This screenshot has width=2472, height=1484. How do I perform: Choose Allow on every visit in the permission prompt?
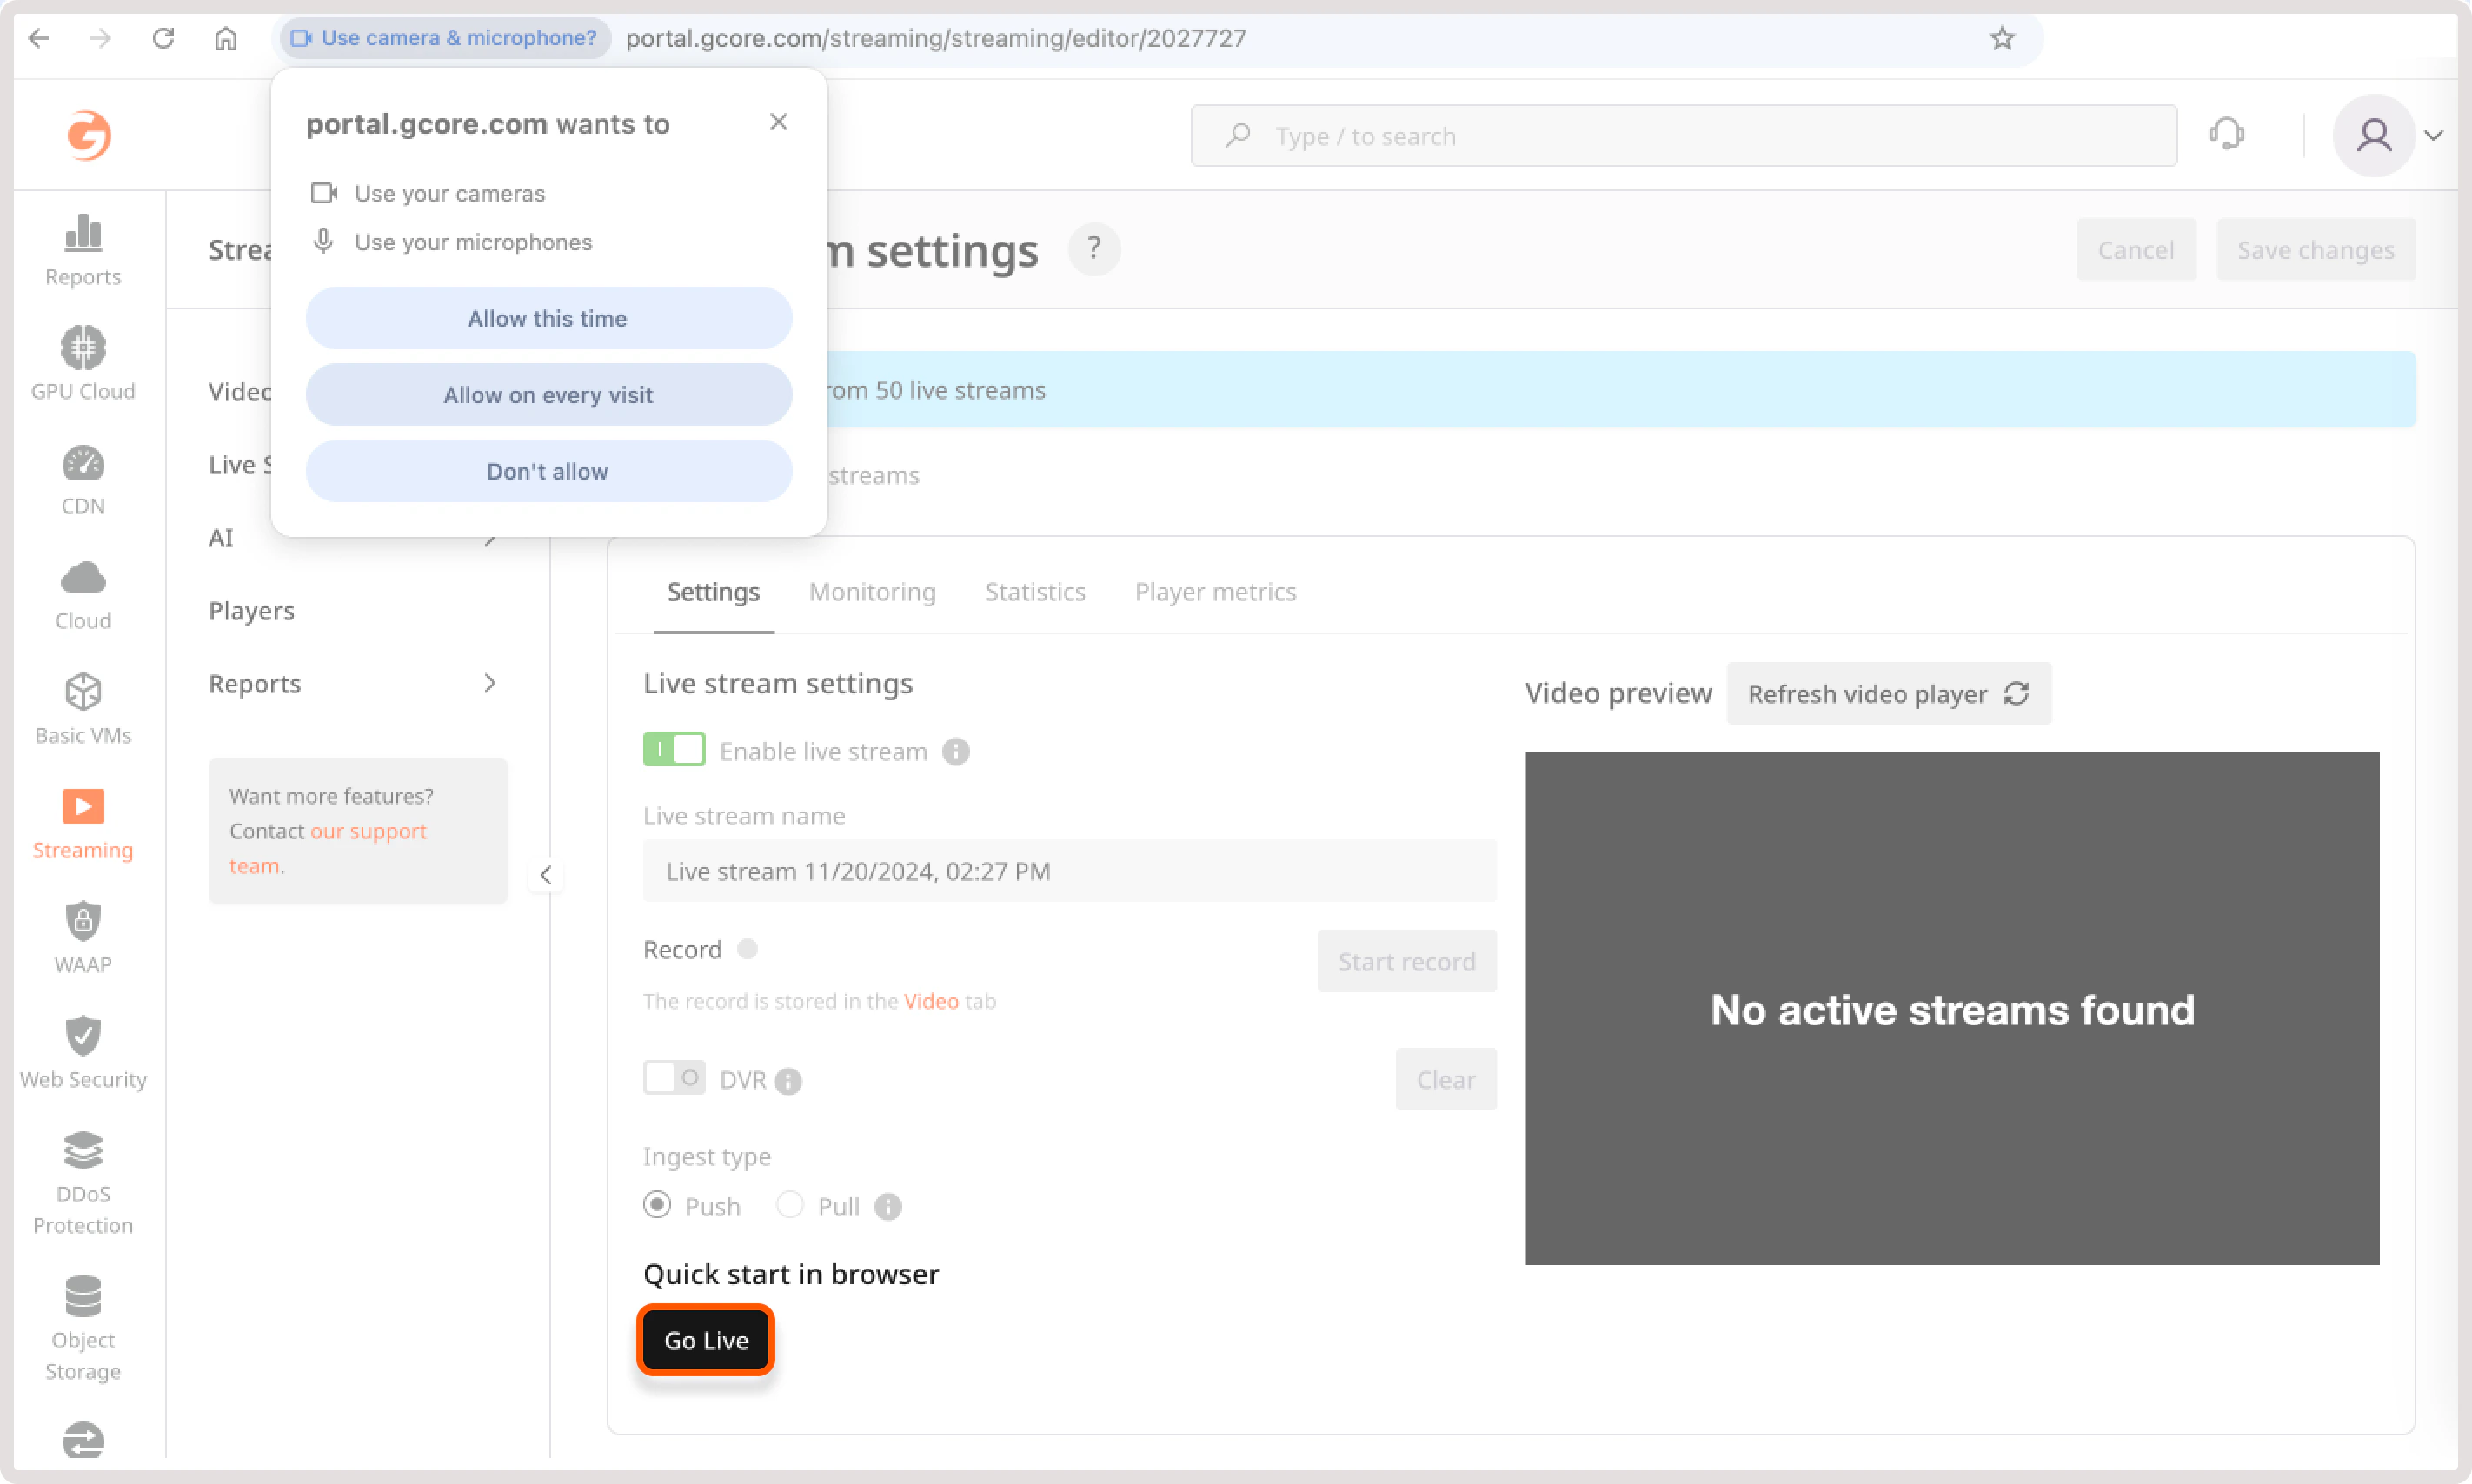point(548,394)
